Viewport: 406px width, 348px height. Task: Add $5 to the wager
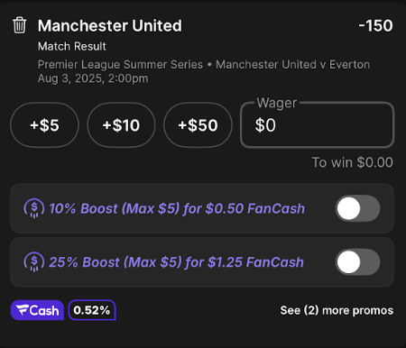pos(44,125)
